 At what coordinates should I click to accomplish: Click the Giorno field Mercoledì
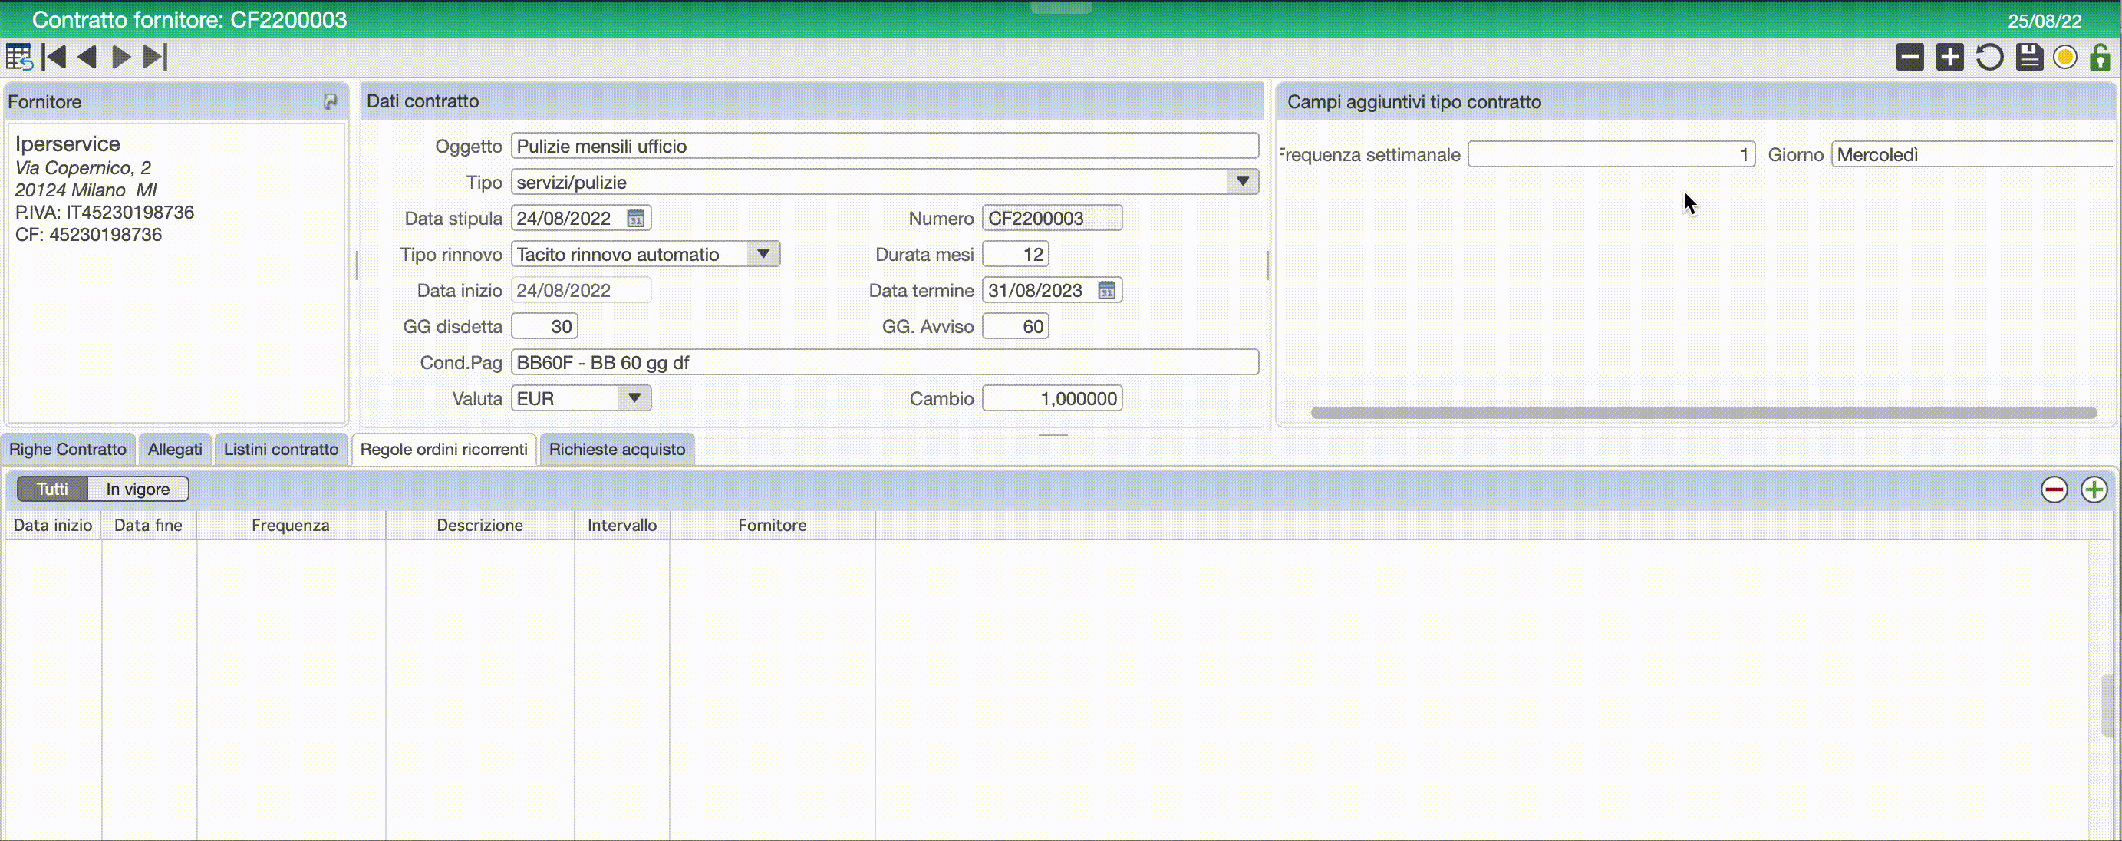tap(1974, 155)
